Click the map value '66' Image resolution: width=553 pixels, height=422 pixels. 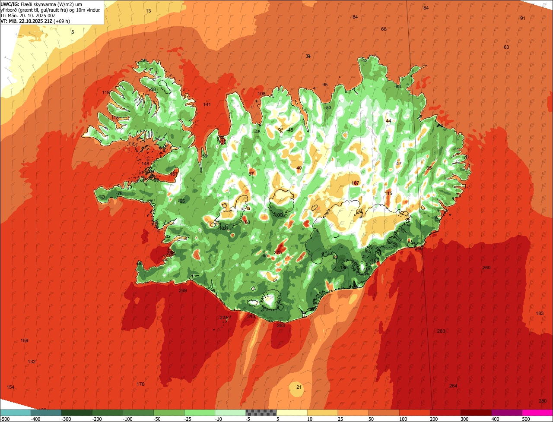(x=384, y=29)
